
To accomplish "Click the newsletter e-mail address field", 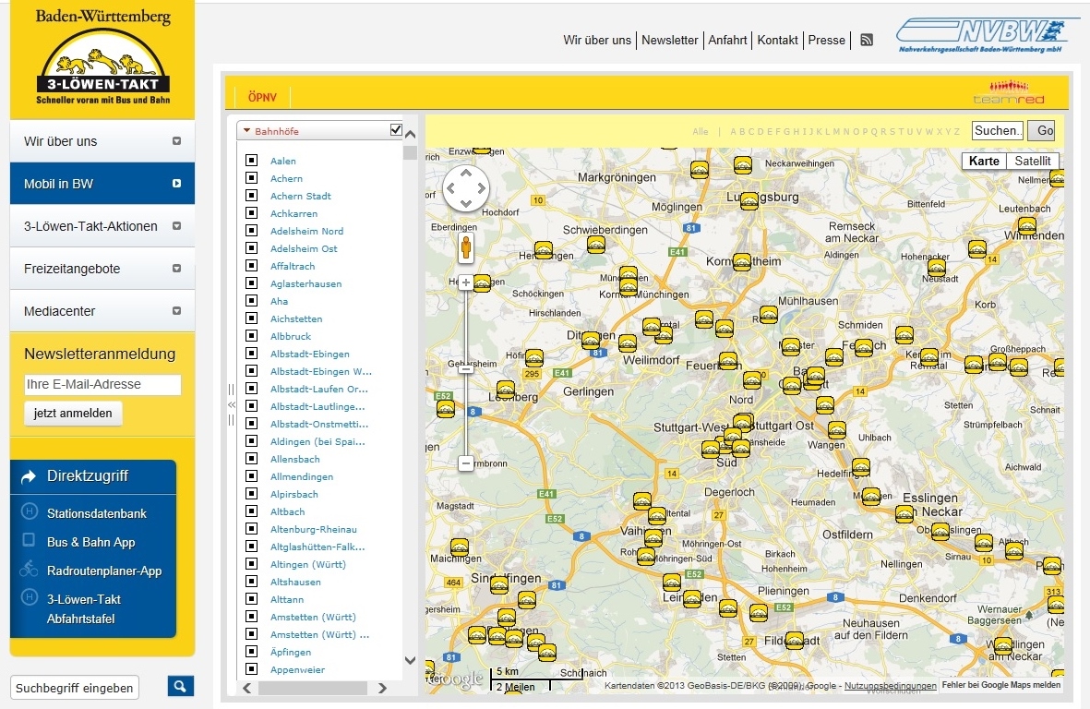I will click(x=102, y=384).
